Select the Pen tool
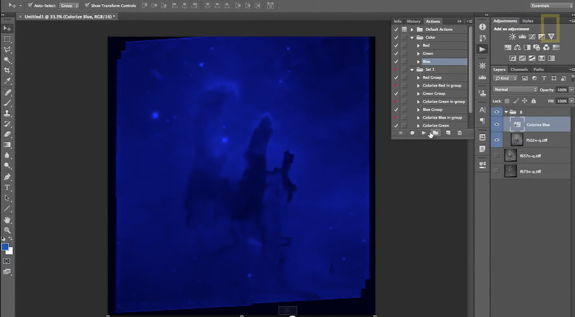The width and height of the screenshot is (575, 317). [7, 177]
